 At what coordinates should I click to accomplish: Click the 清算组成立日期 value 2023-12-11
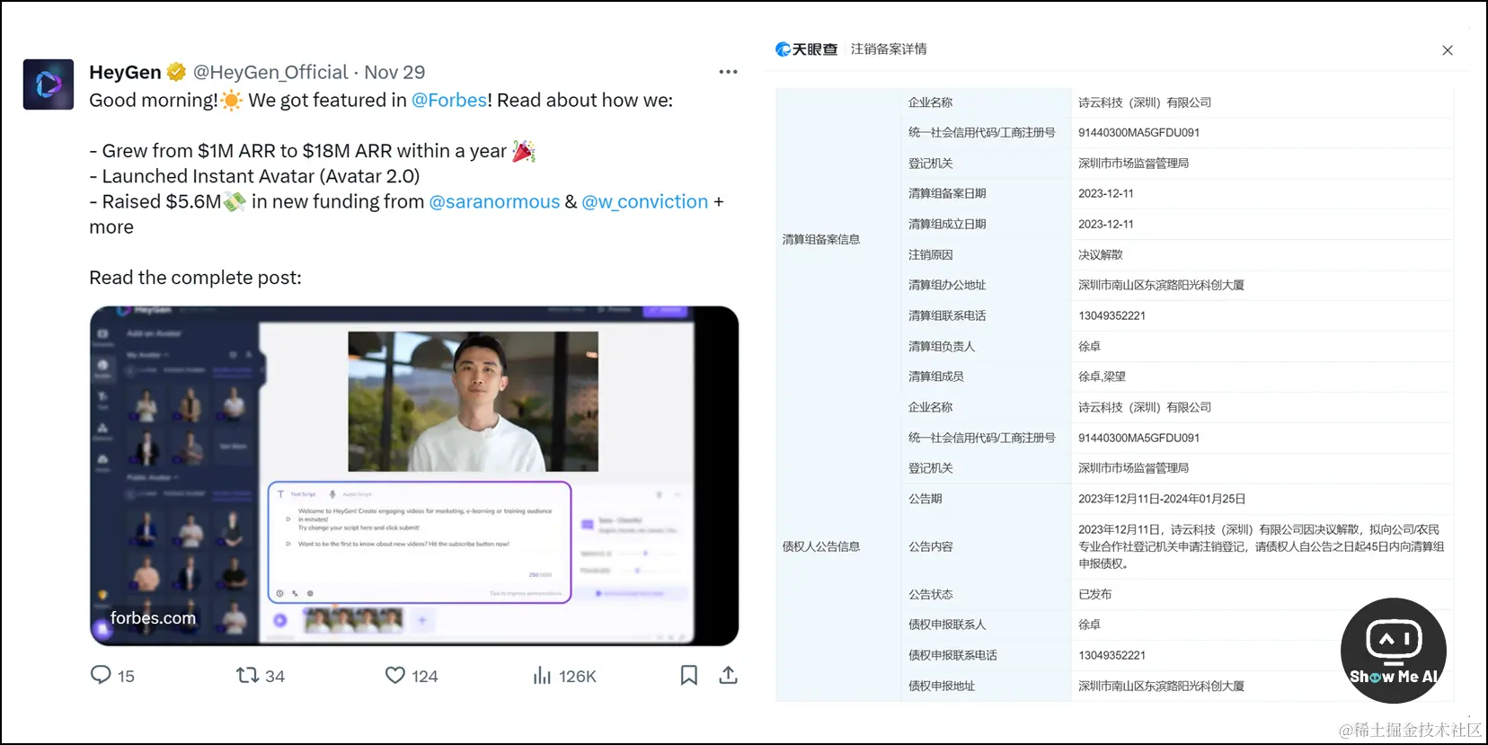pos(1106,224)
